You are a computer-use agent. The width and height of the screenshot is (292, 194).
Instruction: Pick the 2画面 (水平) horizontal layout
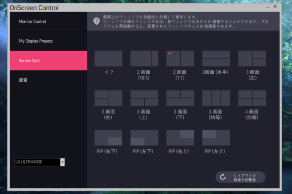pos(216,59)
